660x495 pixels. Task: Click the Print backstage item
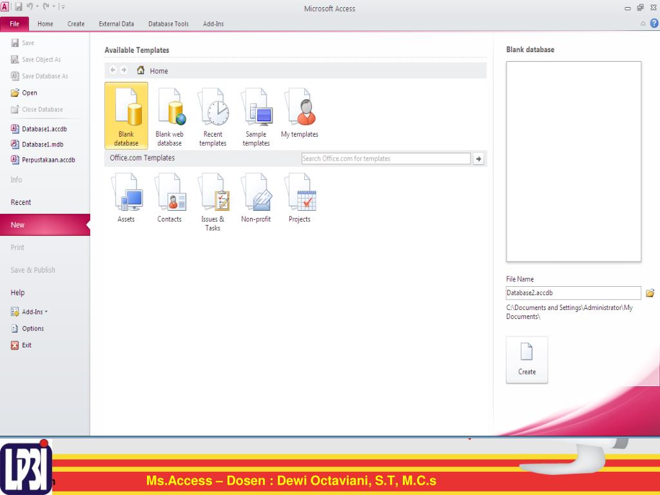[x=17, y=247]
